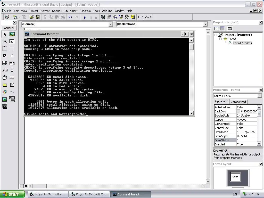Image resolution: width=264 pixels, height=198 pixels.
Task: Select the Frame control in toolbox
Action: coord(5,49)
